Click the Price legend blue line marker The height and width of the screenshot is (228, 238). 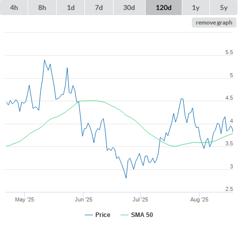coord(89,215)
